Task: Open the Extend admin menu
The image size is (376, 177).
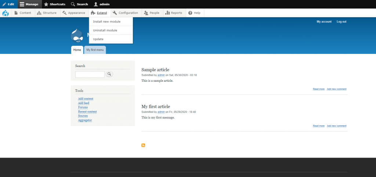Action: [x=99, y=13]
